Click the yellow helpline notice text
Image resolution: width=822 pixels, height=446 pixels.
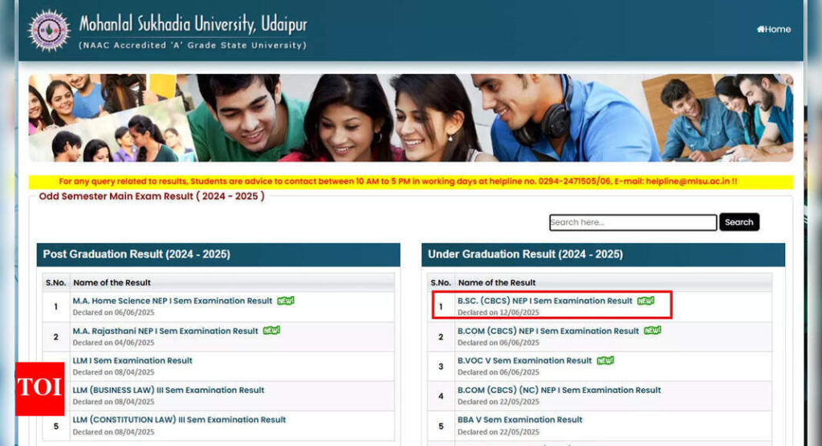(x=398, y=181)
